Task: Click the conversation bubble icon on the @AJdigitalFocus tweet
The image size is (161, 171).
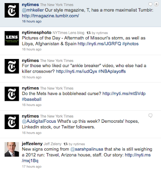Action: (150, 115)
